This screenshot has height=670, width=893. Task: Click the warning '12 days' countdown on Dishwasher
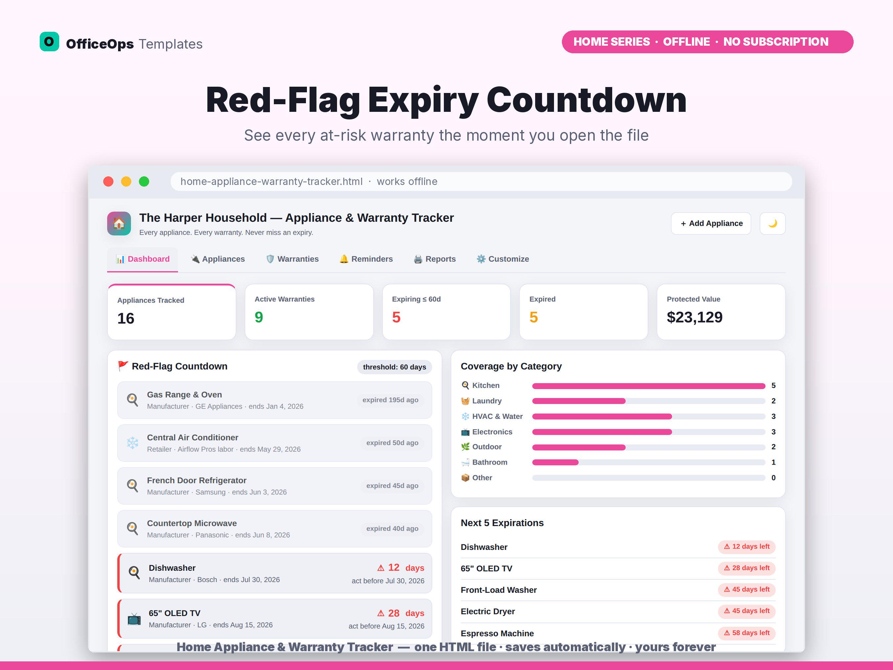(401, 567)
